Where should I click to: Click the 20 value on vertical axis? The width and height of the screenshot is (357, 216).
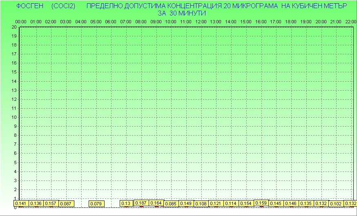tap(14, 27)
